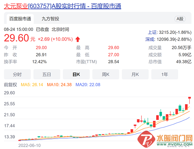Open the 大元泵业[603757] title link

click(x=62, y=6)
